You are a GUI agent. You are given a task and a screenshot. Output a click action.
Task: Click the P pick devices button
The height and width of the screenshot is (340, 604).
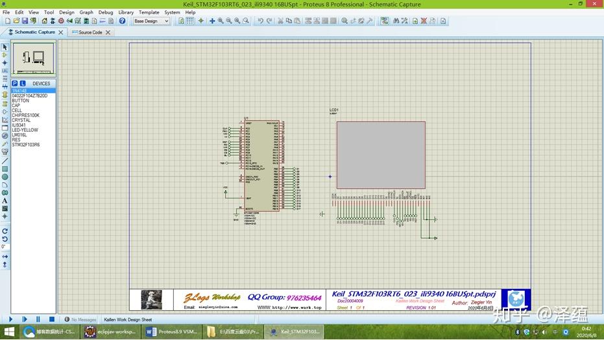coord(15,84)
